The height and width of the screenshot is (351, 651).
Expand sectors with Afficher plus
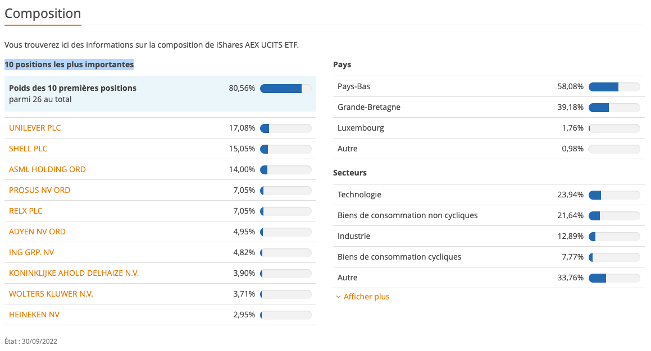[x=366, y=297]
